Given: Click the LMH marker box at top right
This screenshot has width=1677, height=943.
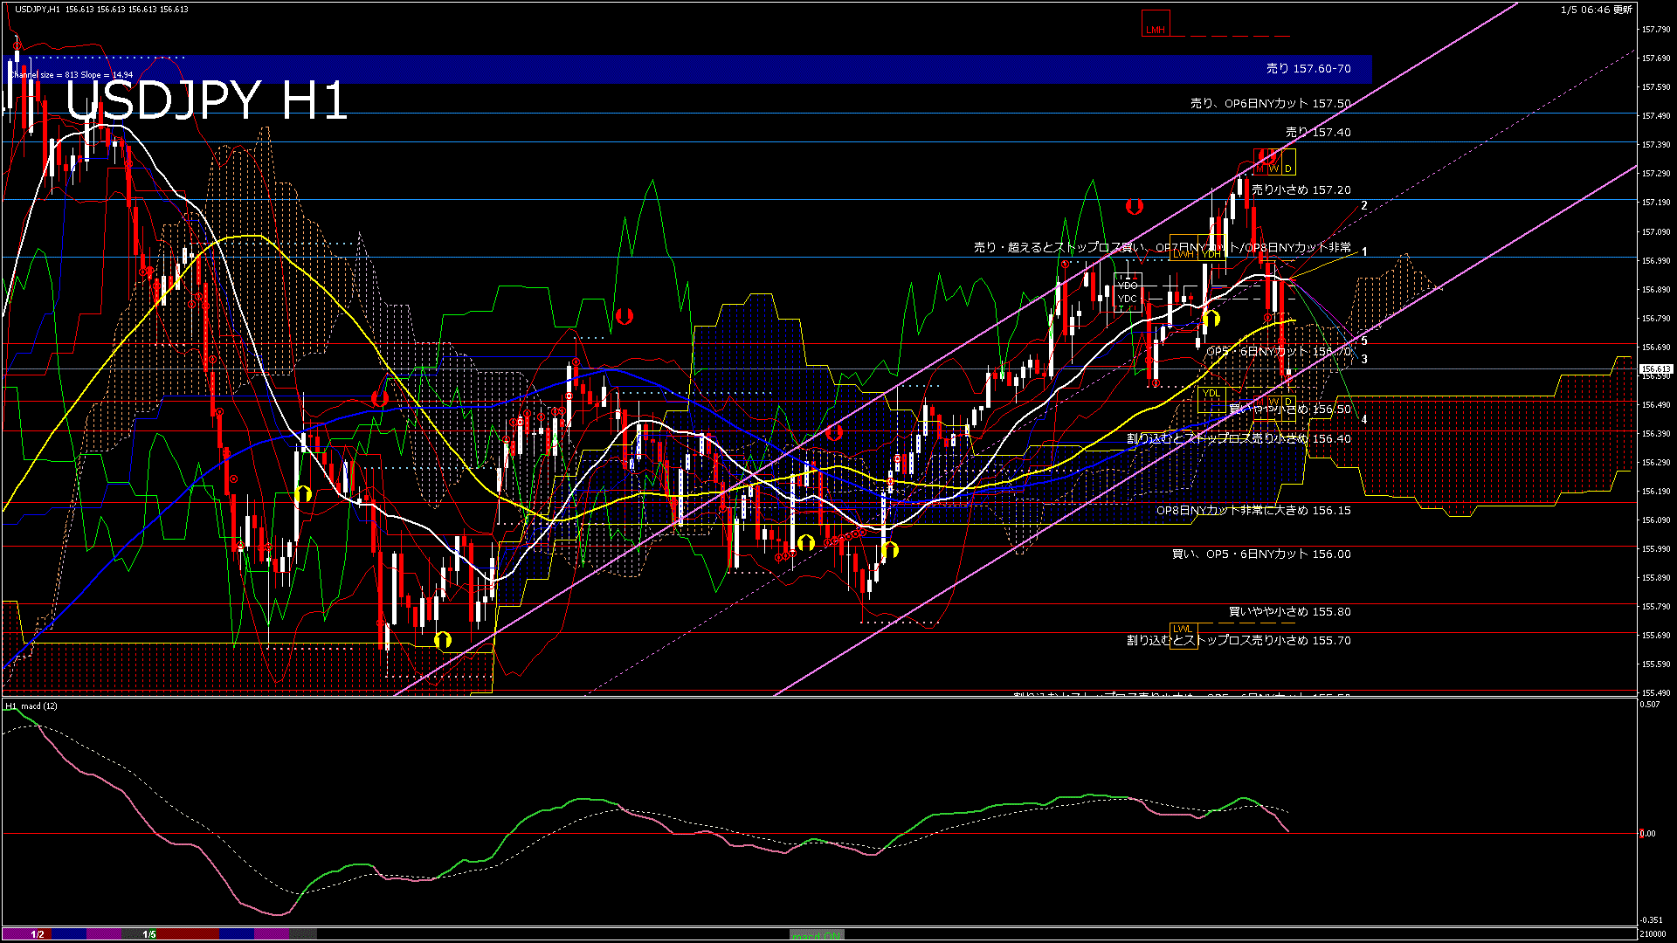Looking at the screenshot, I should [1155, 29].
